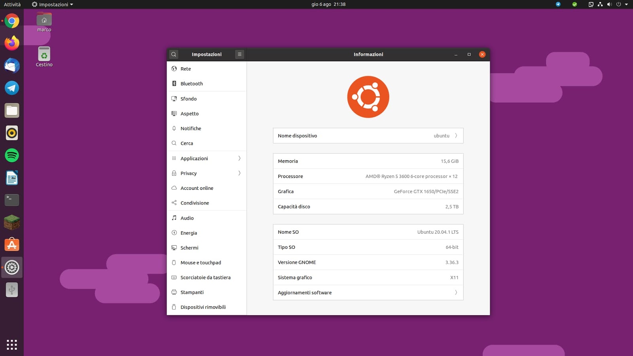The width and height of the screenshot is (633, 356).
Task: Expand the Privacy settings chevron
Action: pyautogui.click(x=239, y=173)
